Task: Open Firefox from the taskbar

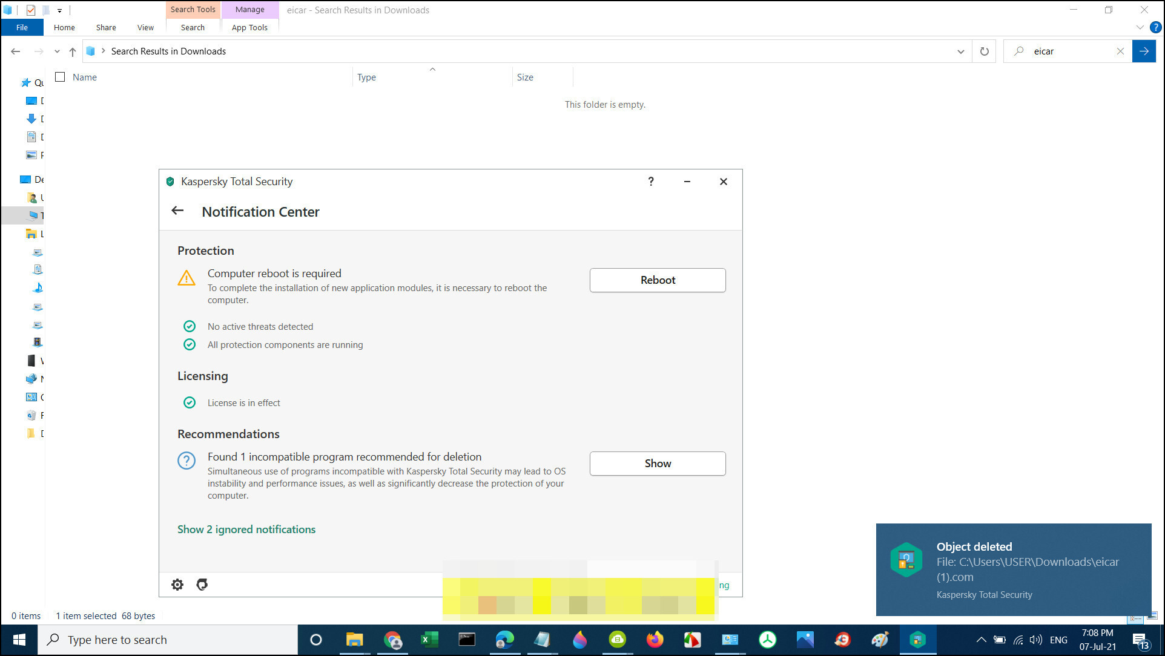Action: click(x=655, y=640)
